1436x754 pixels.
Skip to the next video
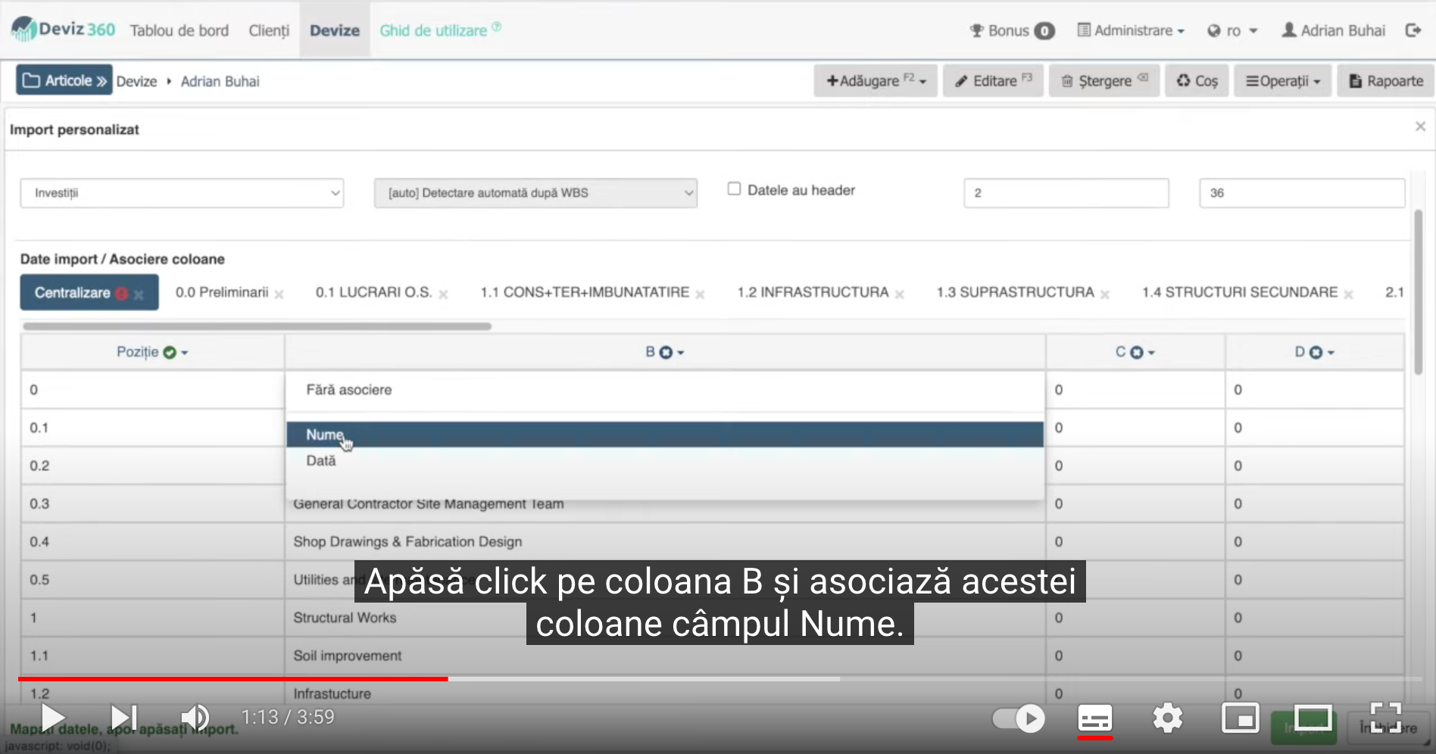click(x=123, y=718)
